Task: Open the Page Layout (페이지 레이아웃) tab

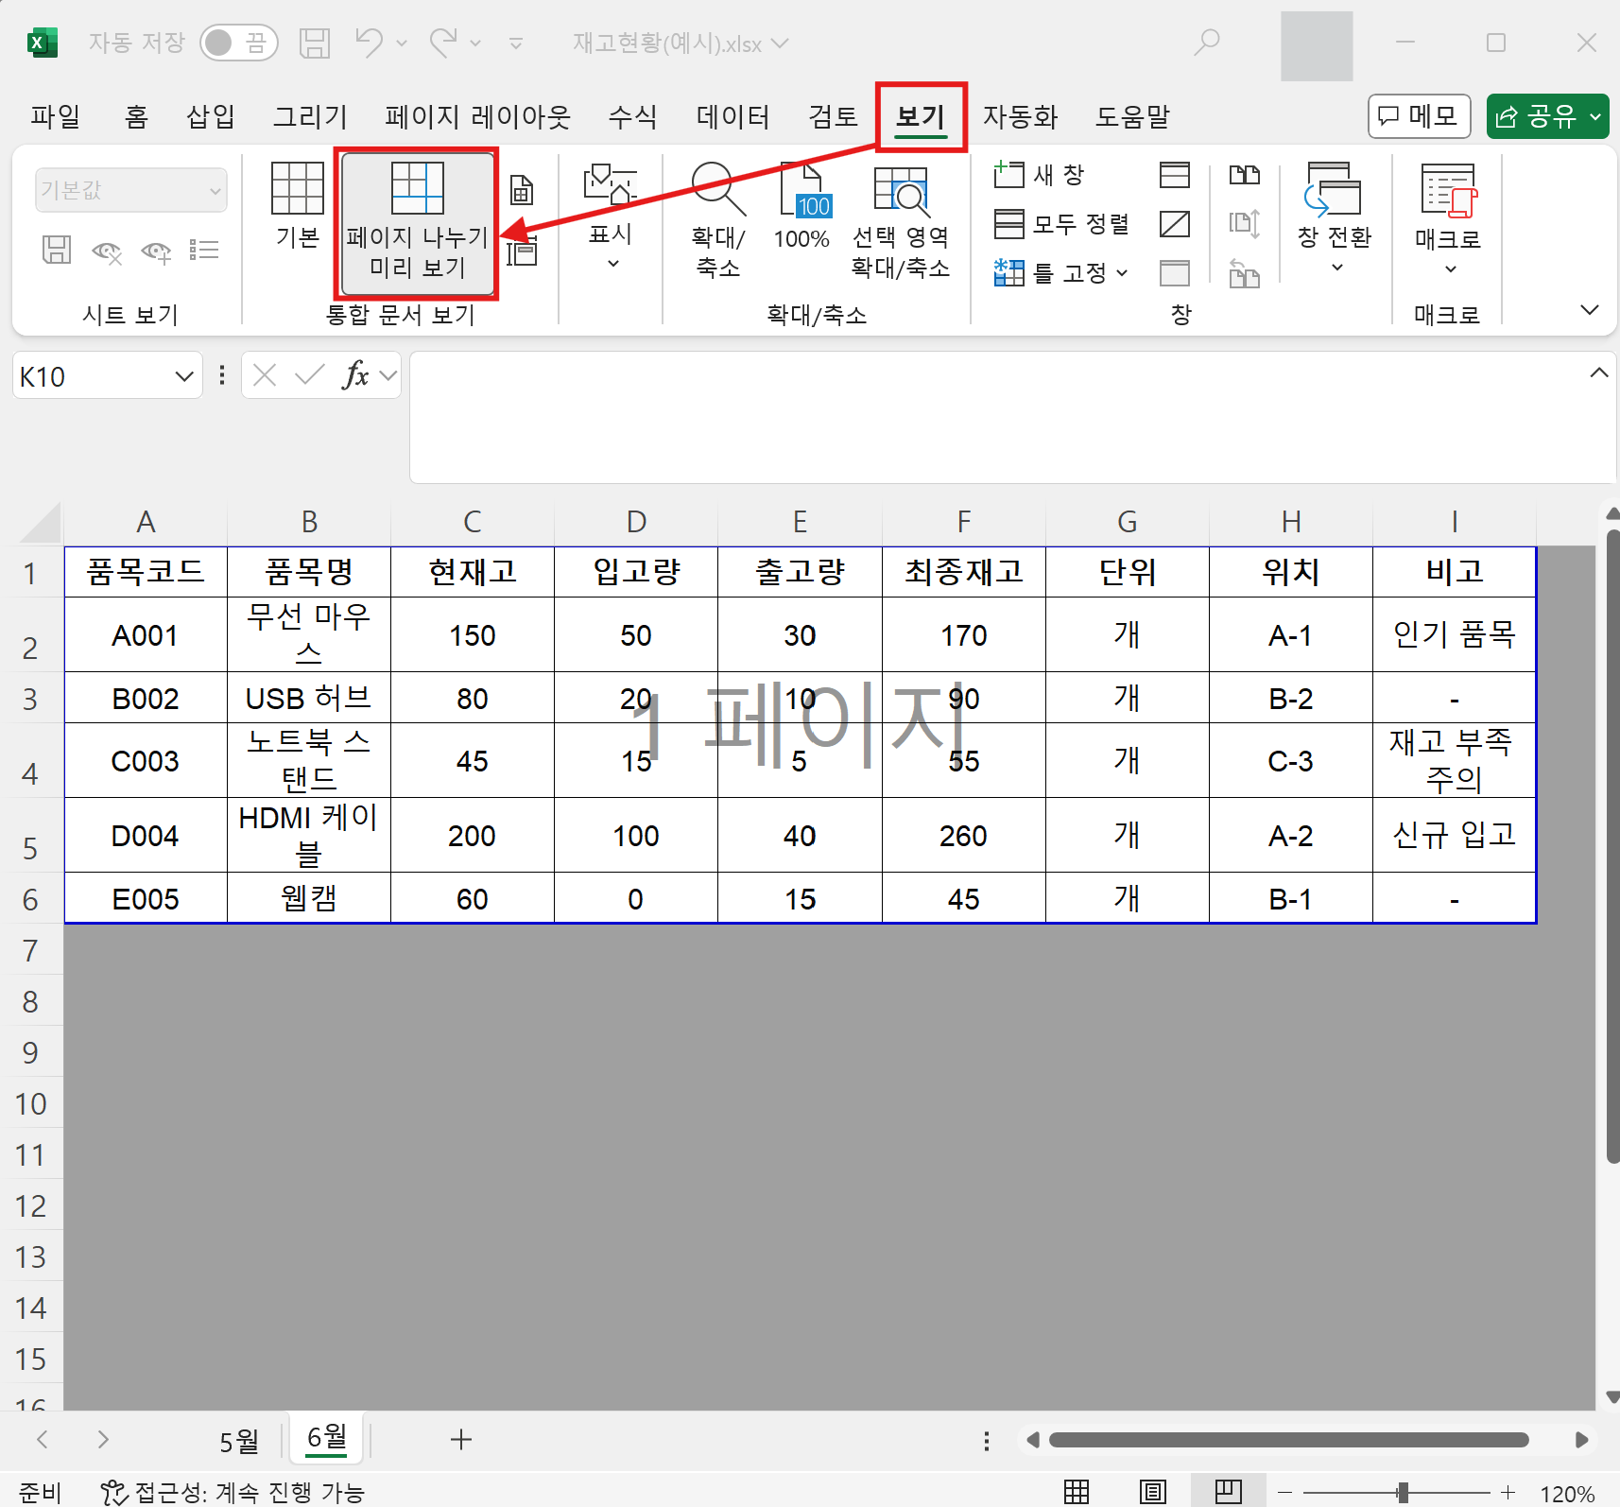Action: [478, 116]
